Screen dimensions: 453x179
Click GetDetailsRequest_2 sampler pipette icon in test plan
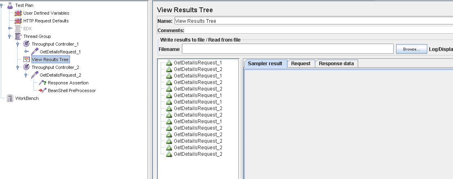(34, 75)
